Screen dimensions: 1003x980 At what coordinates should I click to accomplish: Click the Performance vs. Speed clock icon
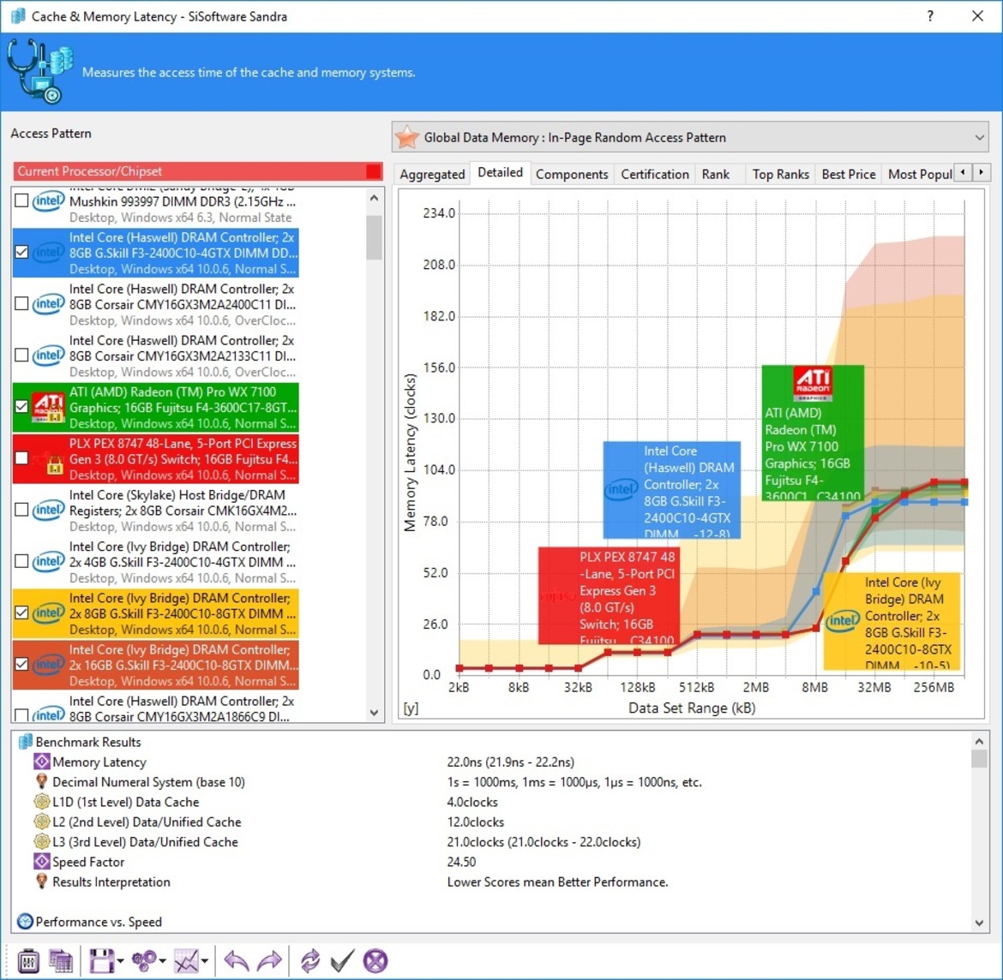[25, 921]
